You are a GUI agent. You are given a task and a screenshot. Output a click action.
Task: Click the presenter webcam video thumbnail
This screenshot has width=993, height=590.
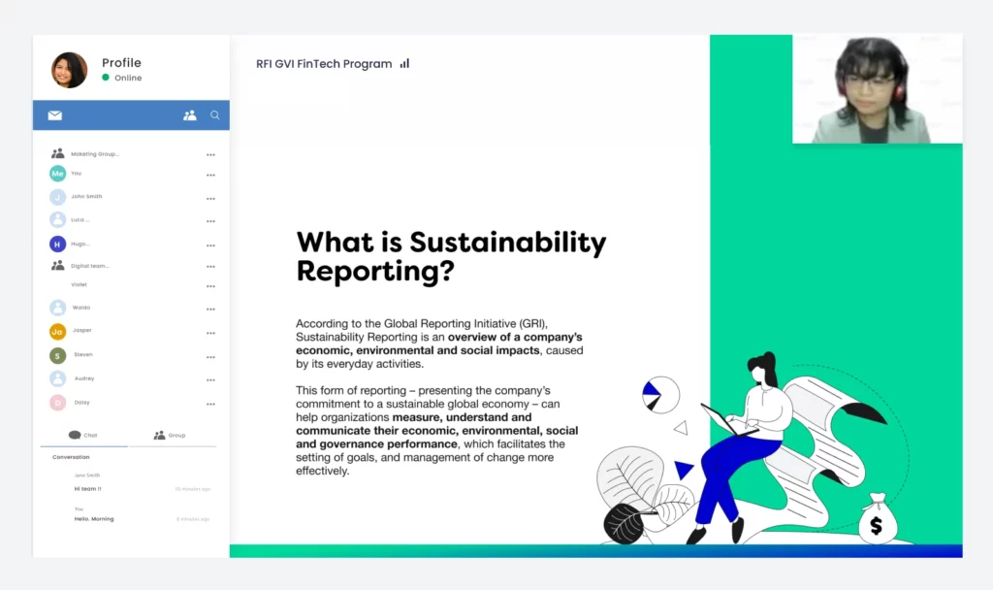click(877, 89)
